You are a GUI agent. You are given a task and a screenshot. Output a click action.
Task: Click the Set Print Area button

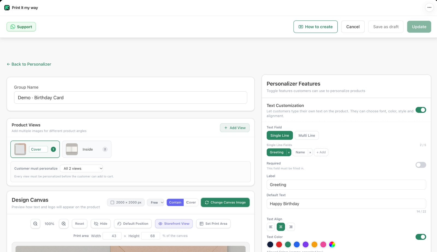point(213,224)
